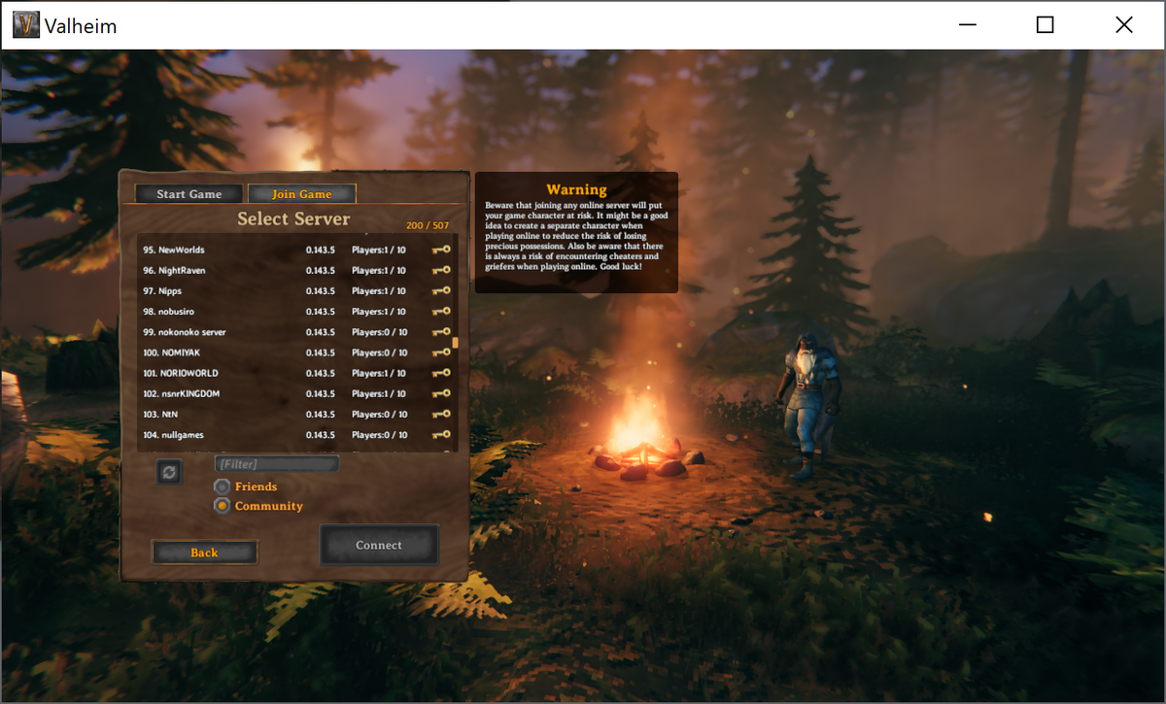Select server 95. NewWorlds
Screen dimensions: 1166x704
coord(296,250)
